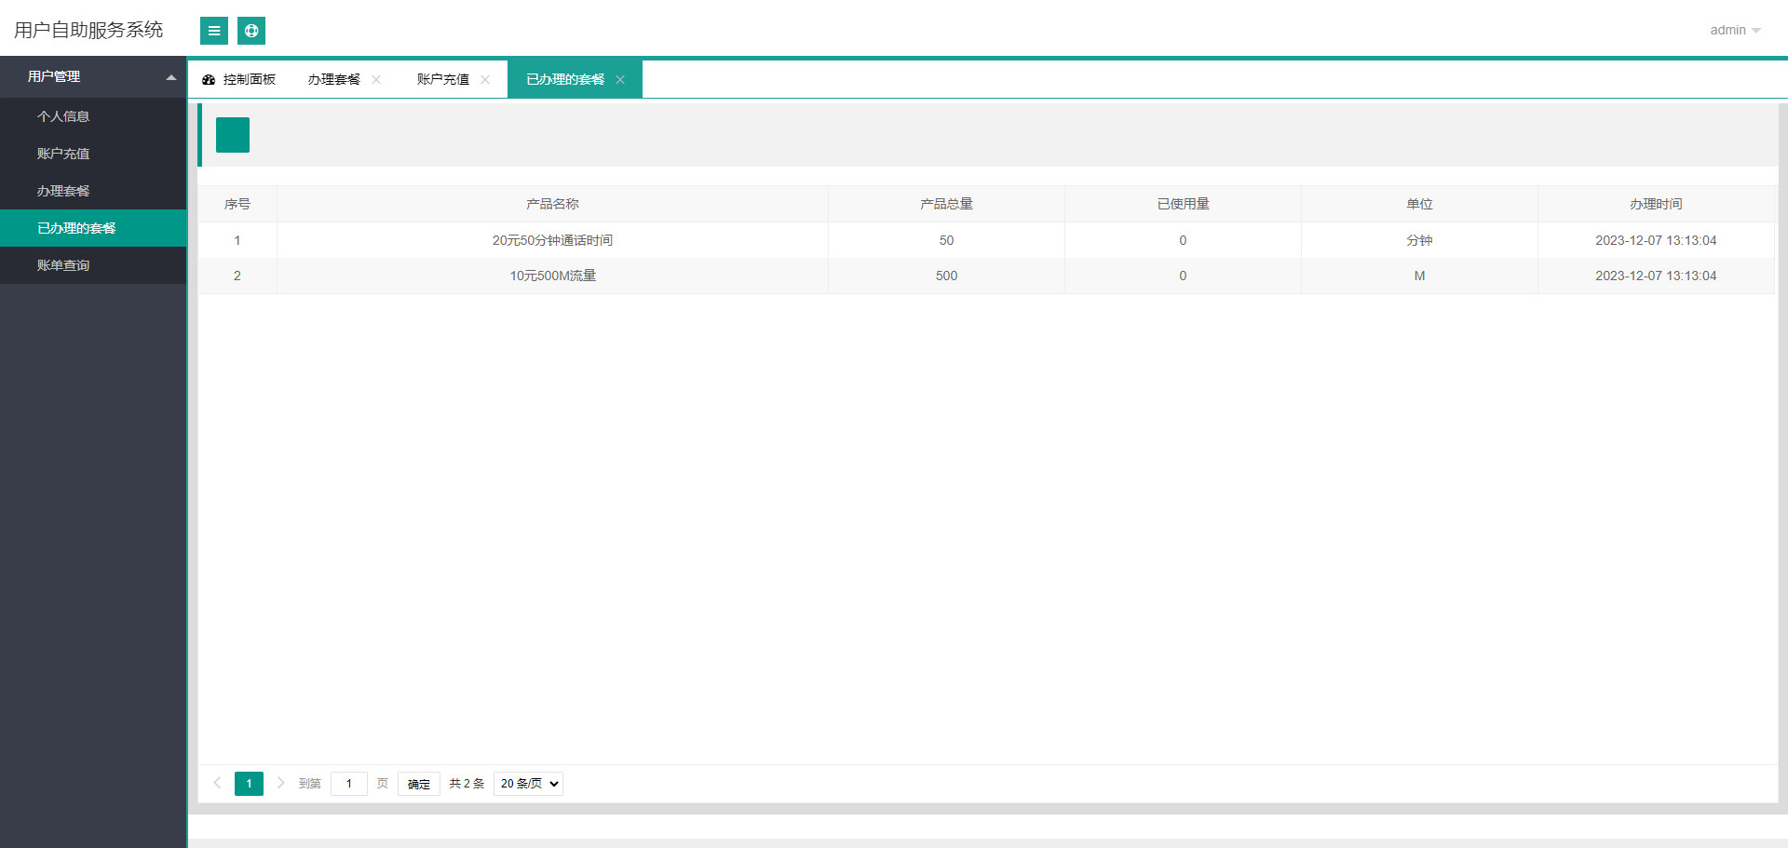Open 个人信息 in the sidebar
This screenshot has height=848, width=1788.
pyautogui.click(x=93, y=116)
